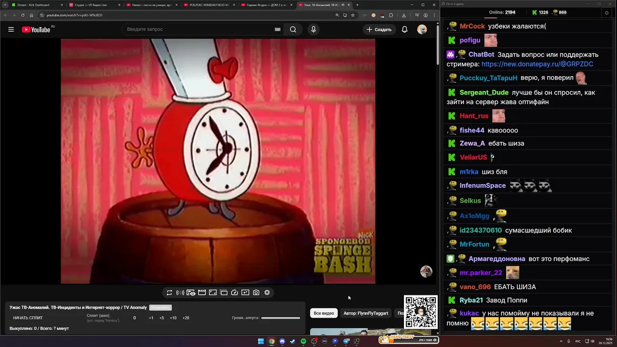Click the QR code overlay image
Image resolution: width=617 pixels, height=347 pixels.
[421, 312]
